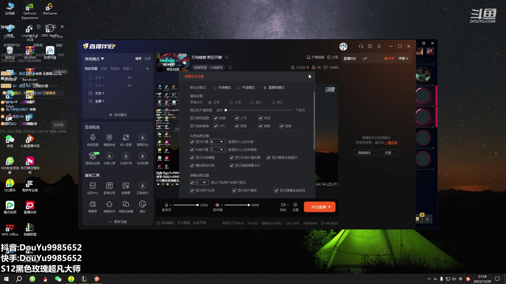This screenshot has width=506, height=284.
Task: Click the 一键收回 retract link
Action: click(x=391, y=143)
